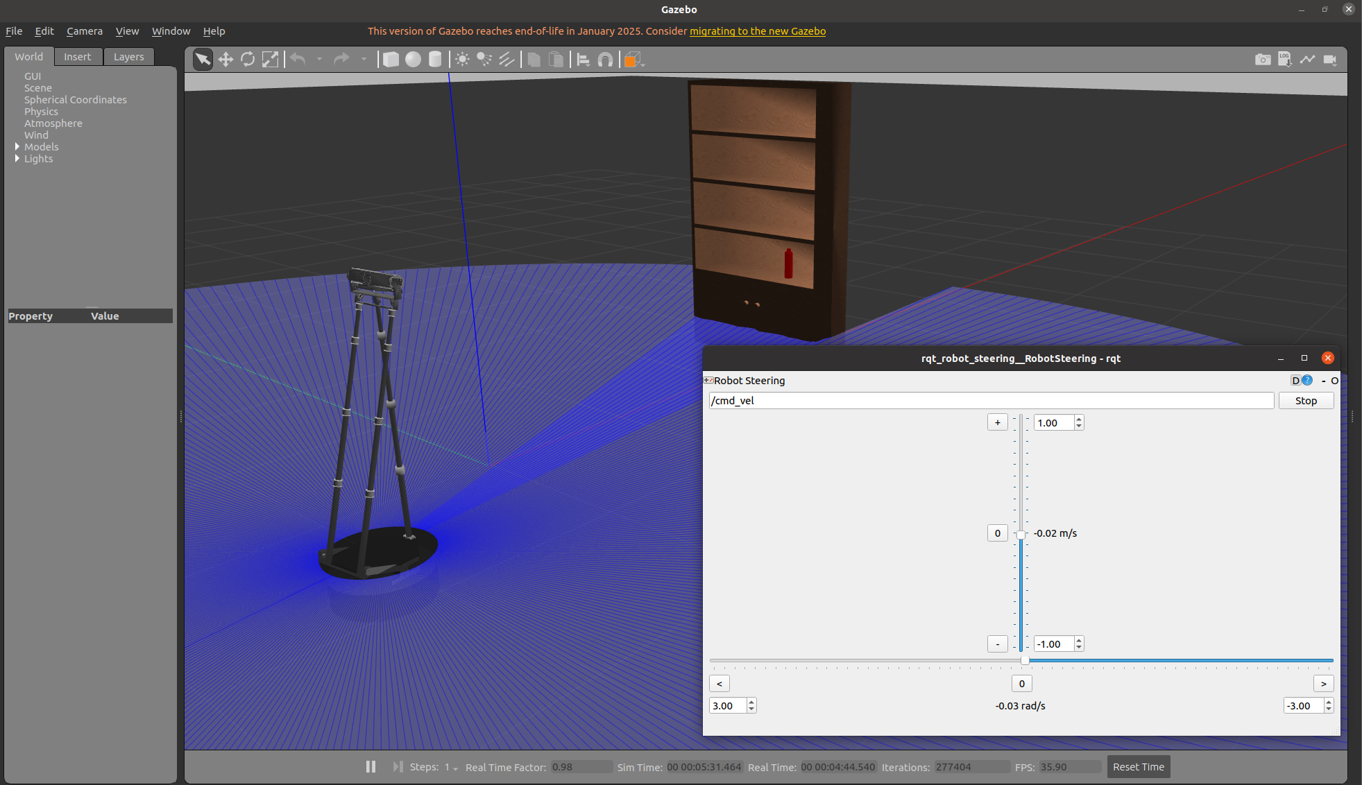Select the Rotate mode tool
Image resolution: width=1362 pixels, height=785 pixels.
248,60
